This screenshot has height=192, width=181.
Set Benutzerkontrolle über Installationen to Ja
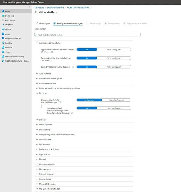(87, 58)
